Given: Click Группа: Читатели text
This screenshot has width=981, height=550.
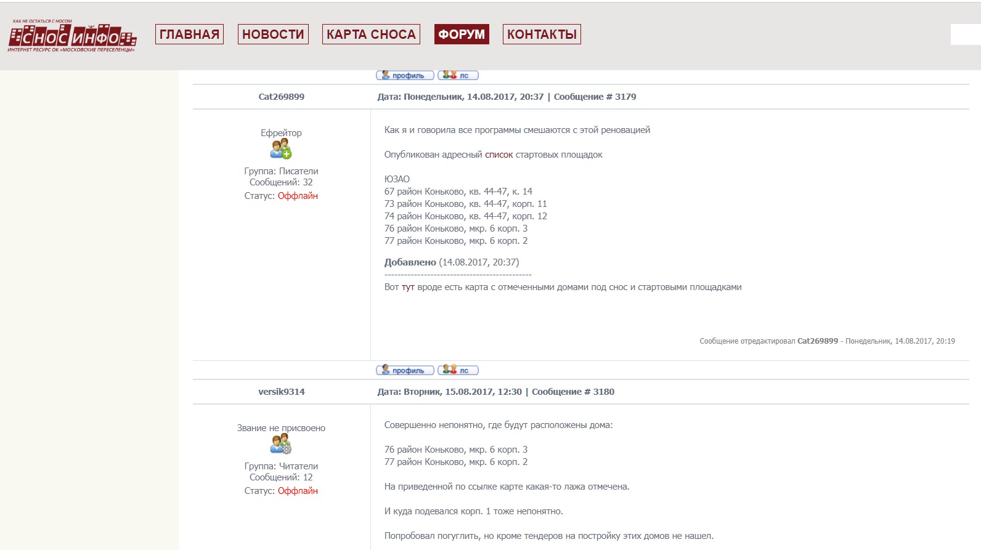Looking at the screenshot, I should (281, 466).
